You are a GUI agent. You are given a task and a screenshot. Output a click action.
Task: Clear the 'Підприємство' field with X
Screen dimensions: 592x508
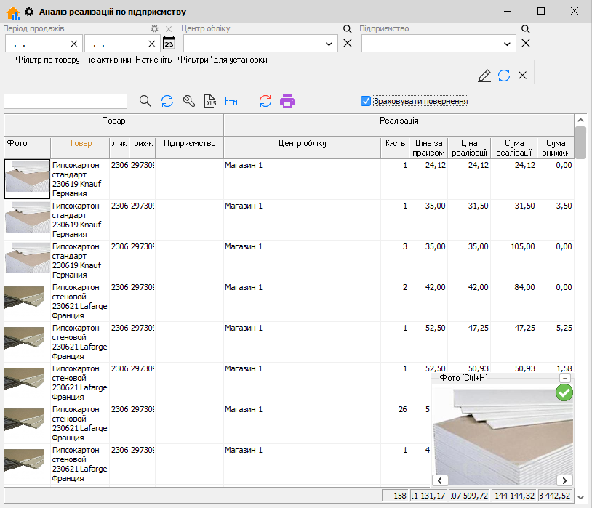(x=526, y=43)
